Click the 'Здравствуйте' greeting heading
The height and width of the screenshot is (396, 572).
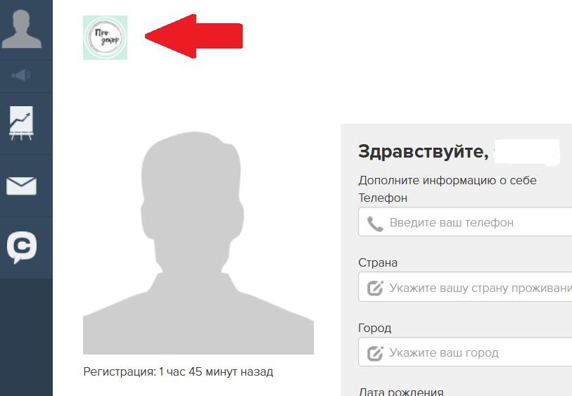click(423, 152)
